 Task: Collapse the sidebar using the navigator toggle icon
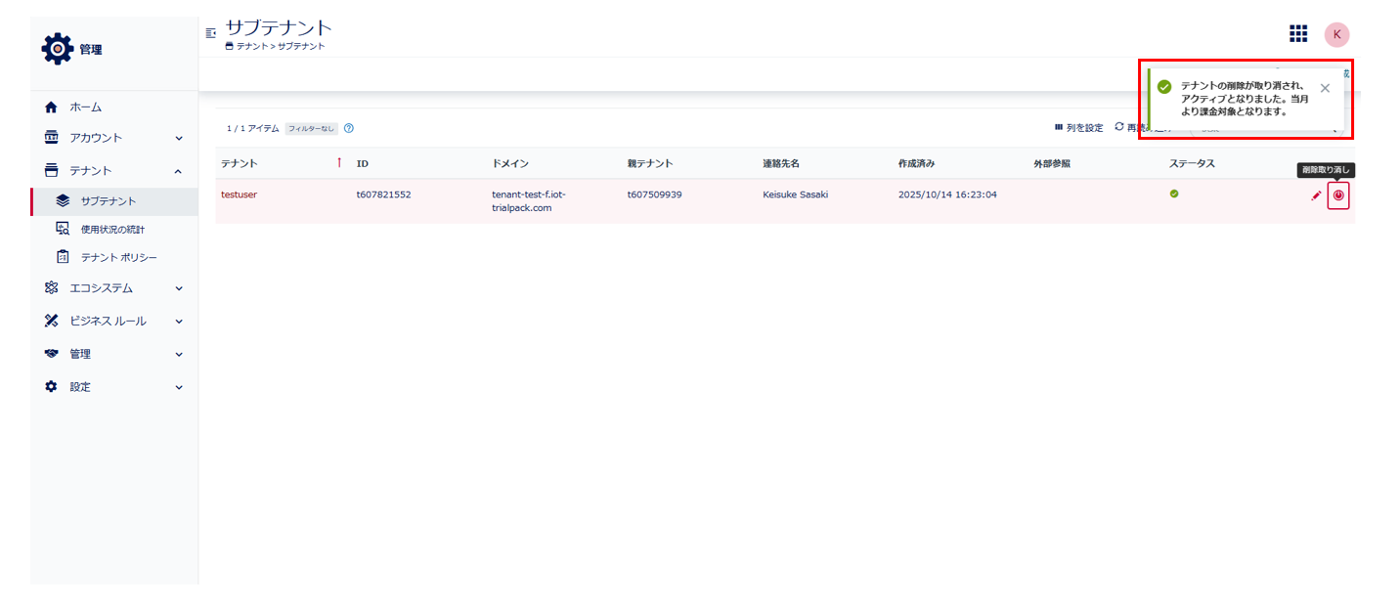click(x=210, y=33)
